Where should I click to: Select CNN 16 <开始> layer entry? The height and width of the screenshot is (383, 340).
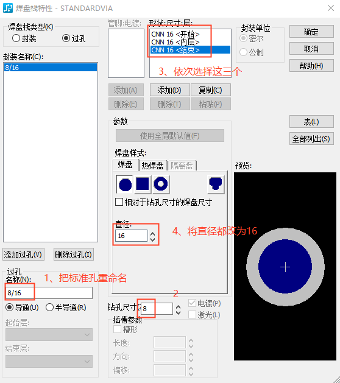(x=190, y=34)
